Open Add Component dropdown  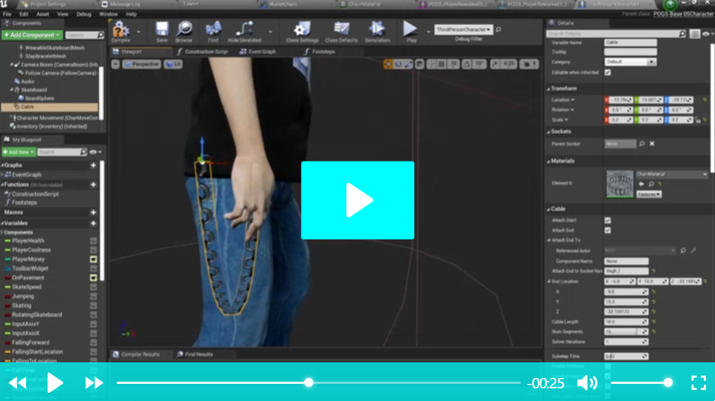pos(32,35)
